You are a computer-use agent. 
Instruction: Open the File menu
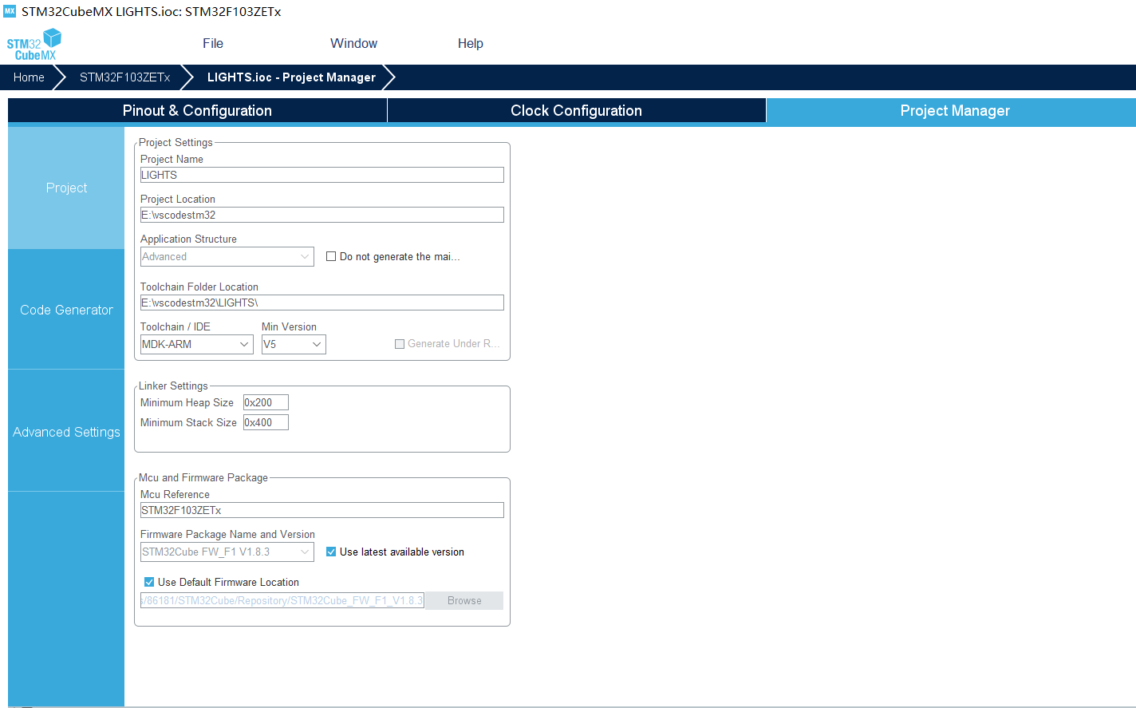tap(213, 44)
